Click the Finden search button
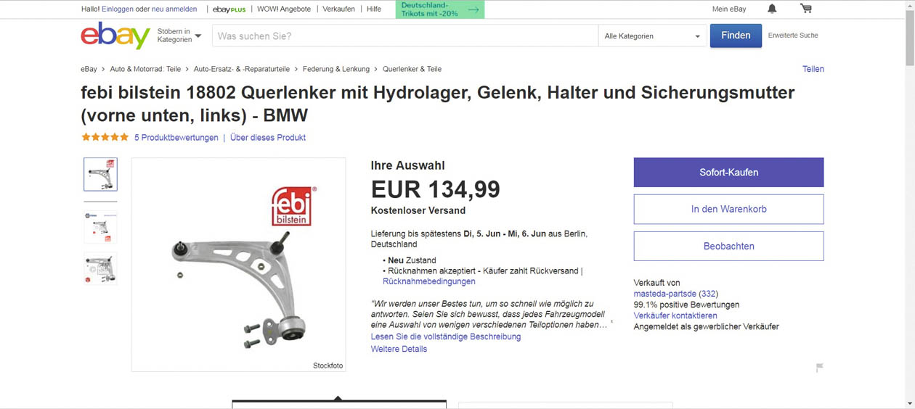The height and width of the screenshot is (409, 915). (x=736, y=36)
